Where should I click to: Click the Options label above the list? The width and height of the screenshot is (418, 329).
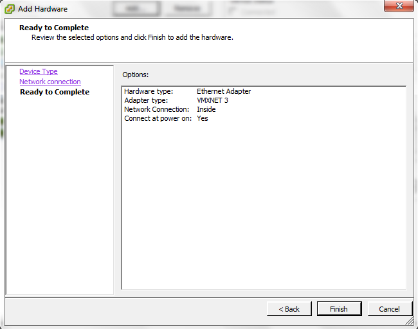135,75
